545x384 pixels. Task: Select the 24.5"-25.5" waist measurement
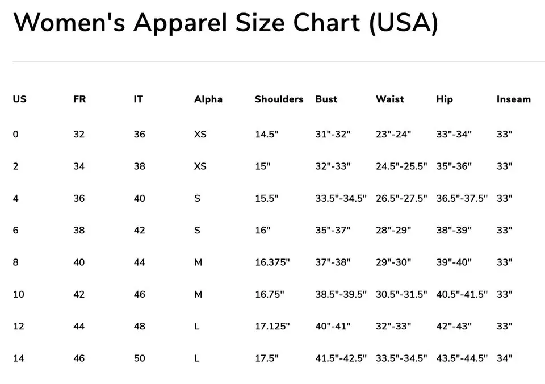[x=401, y=166]
